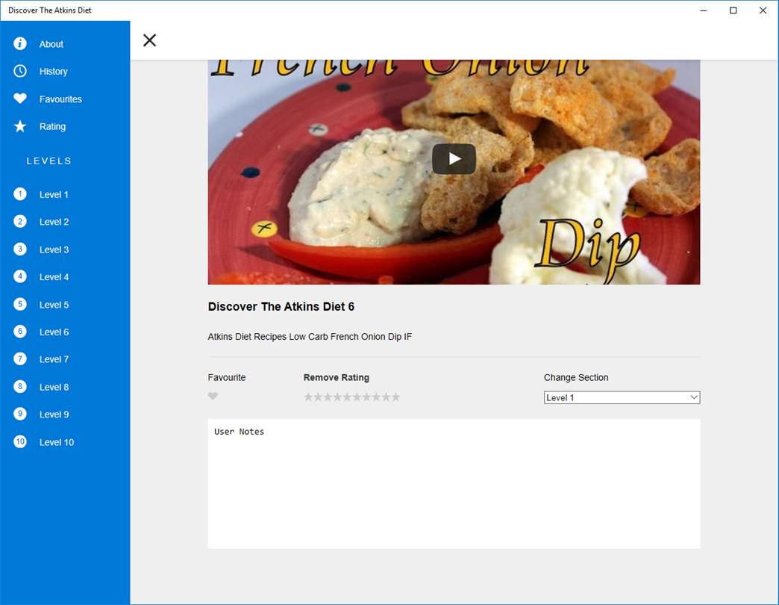
Task: Set rating to the fifth star
Action: pyautogui.click(x=347, y=397)
